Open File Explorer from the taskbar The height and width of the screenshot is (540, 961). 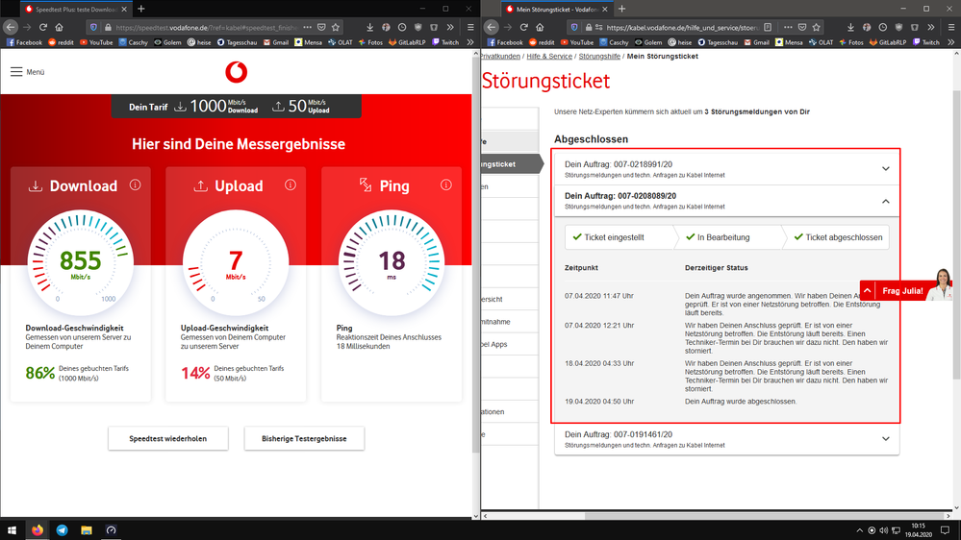point(87,530)
